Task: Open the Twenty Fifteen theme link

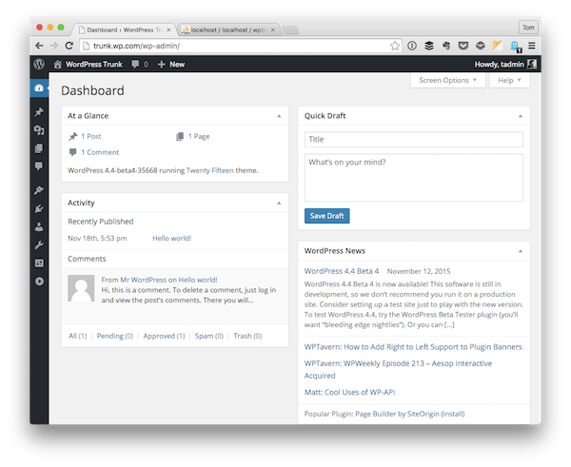Action: tap(209, 170)
